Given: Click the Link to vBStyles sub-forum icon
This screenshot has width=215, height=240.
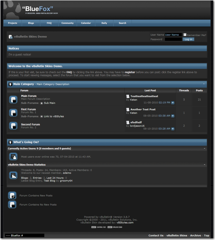Looking at the screenshot, I should [x=42, y=117].
